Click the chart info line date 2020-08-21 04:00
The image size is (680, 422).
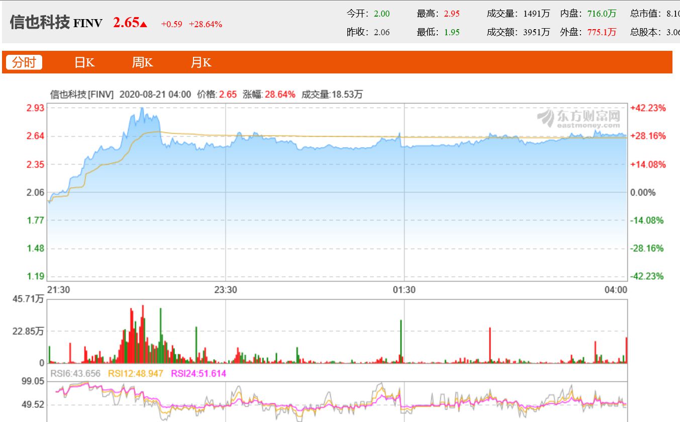[156, 94]
